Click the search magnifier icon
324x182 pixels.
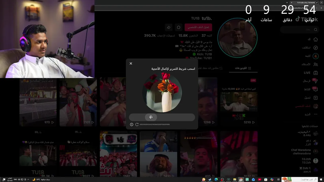pos(315,30)
